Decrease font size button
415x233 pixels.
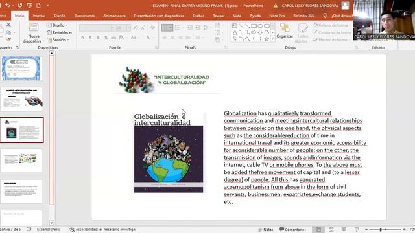(x=143, y=27)
